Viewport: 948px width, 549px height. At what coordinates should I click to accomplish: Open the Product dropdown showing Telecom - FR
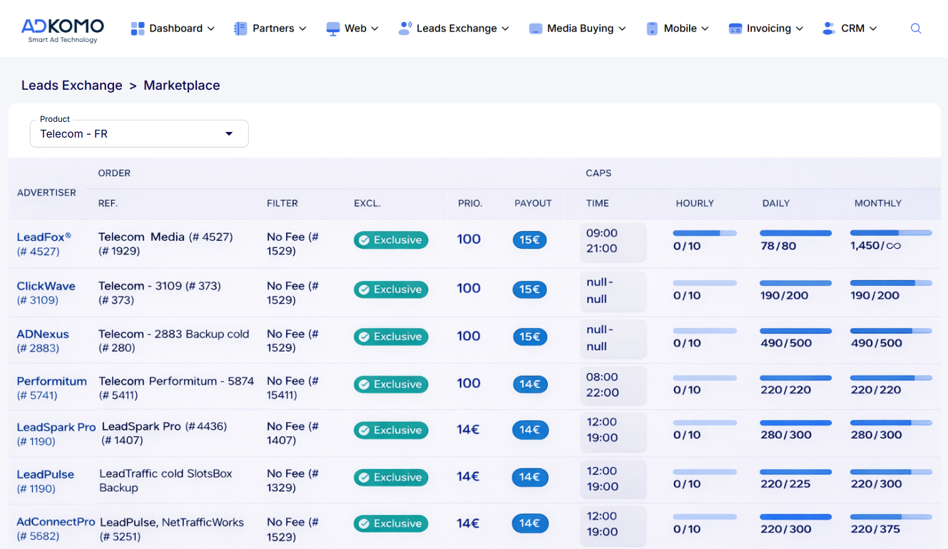[x=139, y=134]
